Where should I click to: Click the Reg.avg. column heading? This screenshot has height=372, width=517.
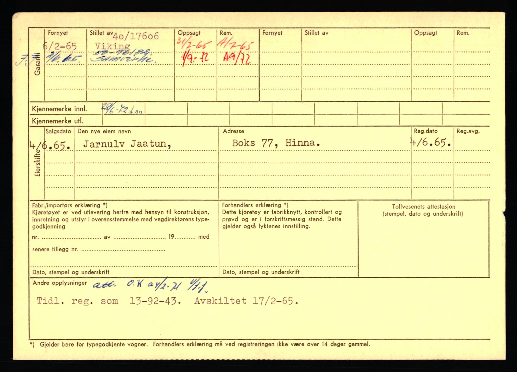coord(468,131)
